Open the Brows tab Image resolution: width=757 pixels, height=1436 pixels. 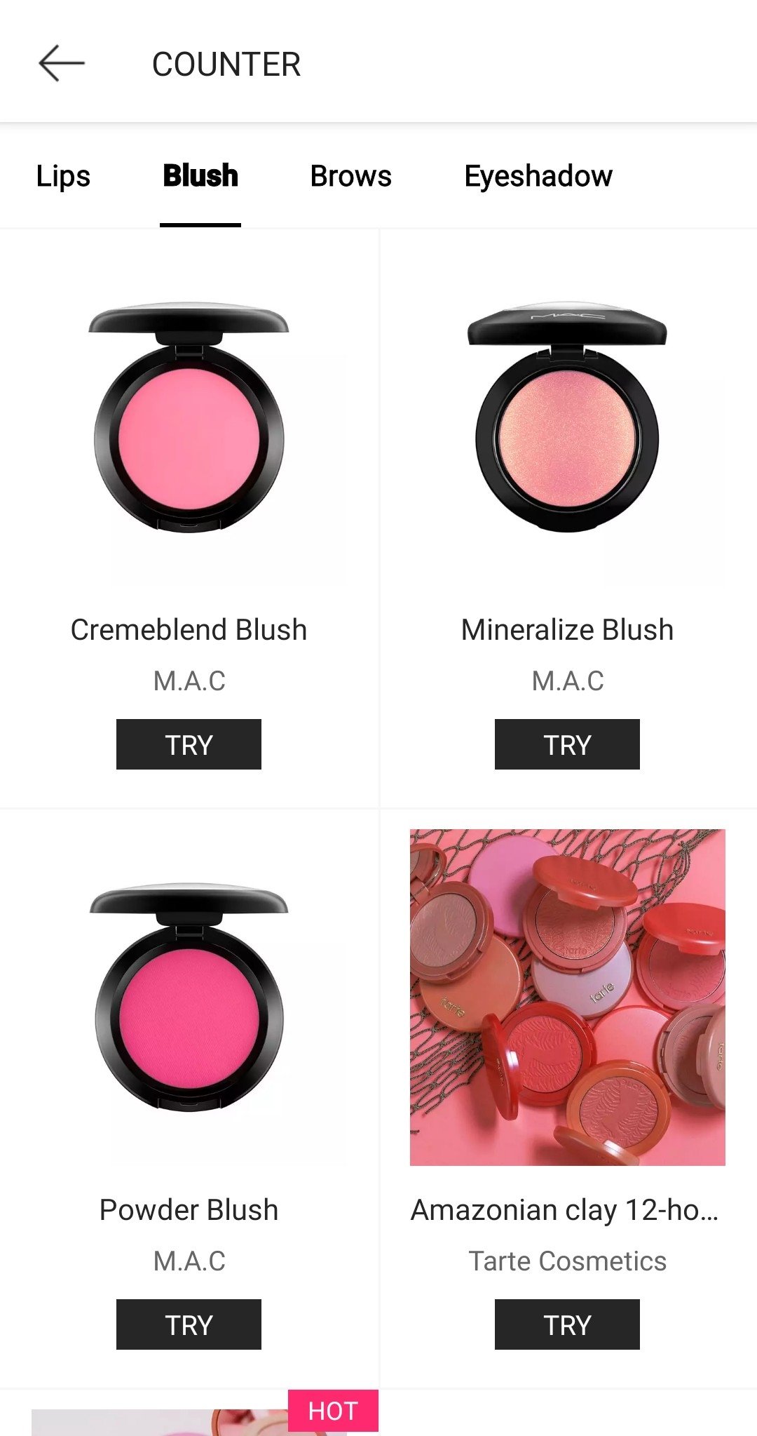(x=351, y=176)
